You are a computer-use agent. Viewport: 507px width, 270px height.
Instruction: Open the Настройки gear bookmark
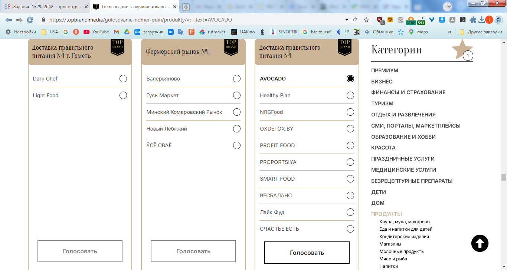21,32
